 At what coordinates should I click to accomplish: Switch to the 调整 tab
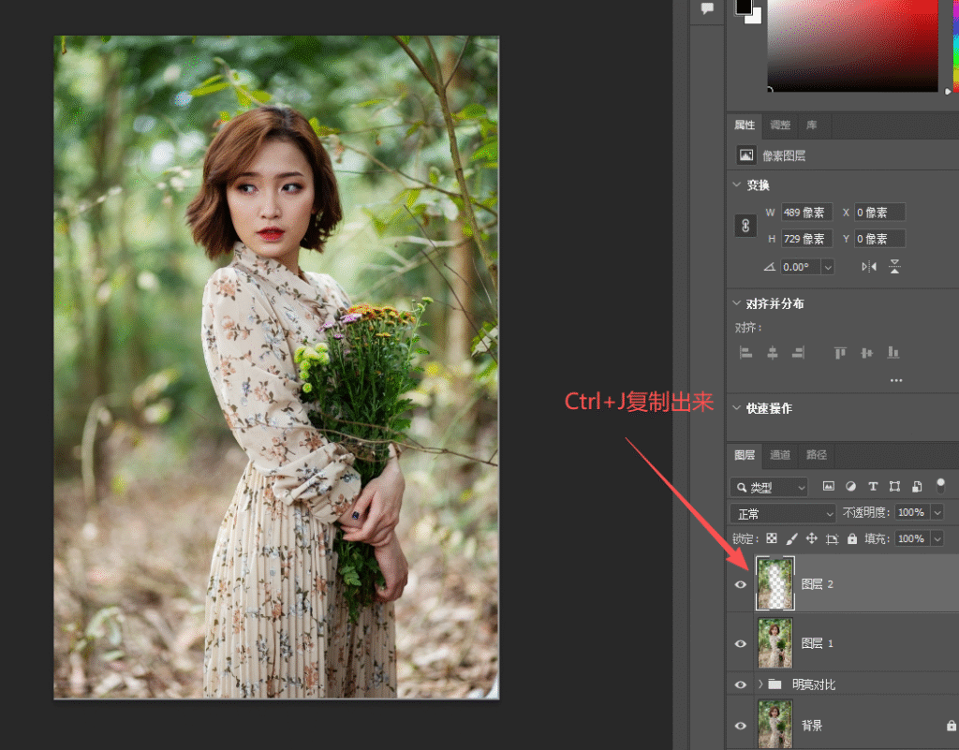point(780,125)
